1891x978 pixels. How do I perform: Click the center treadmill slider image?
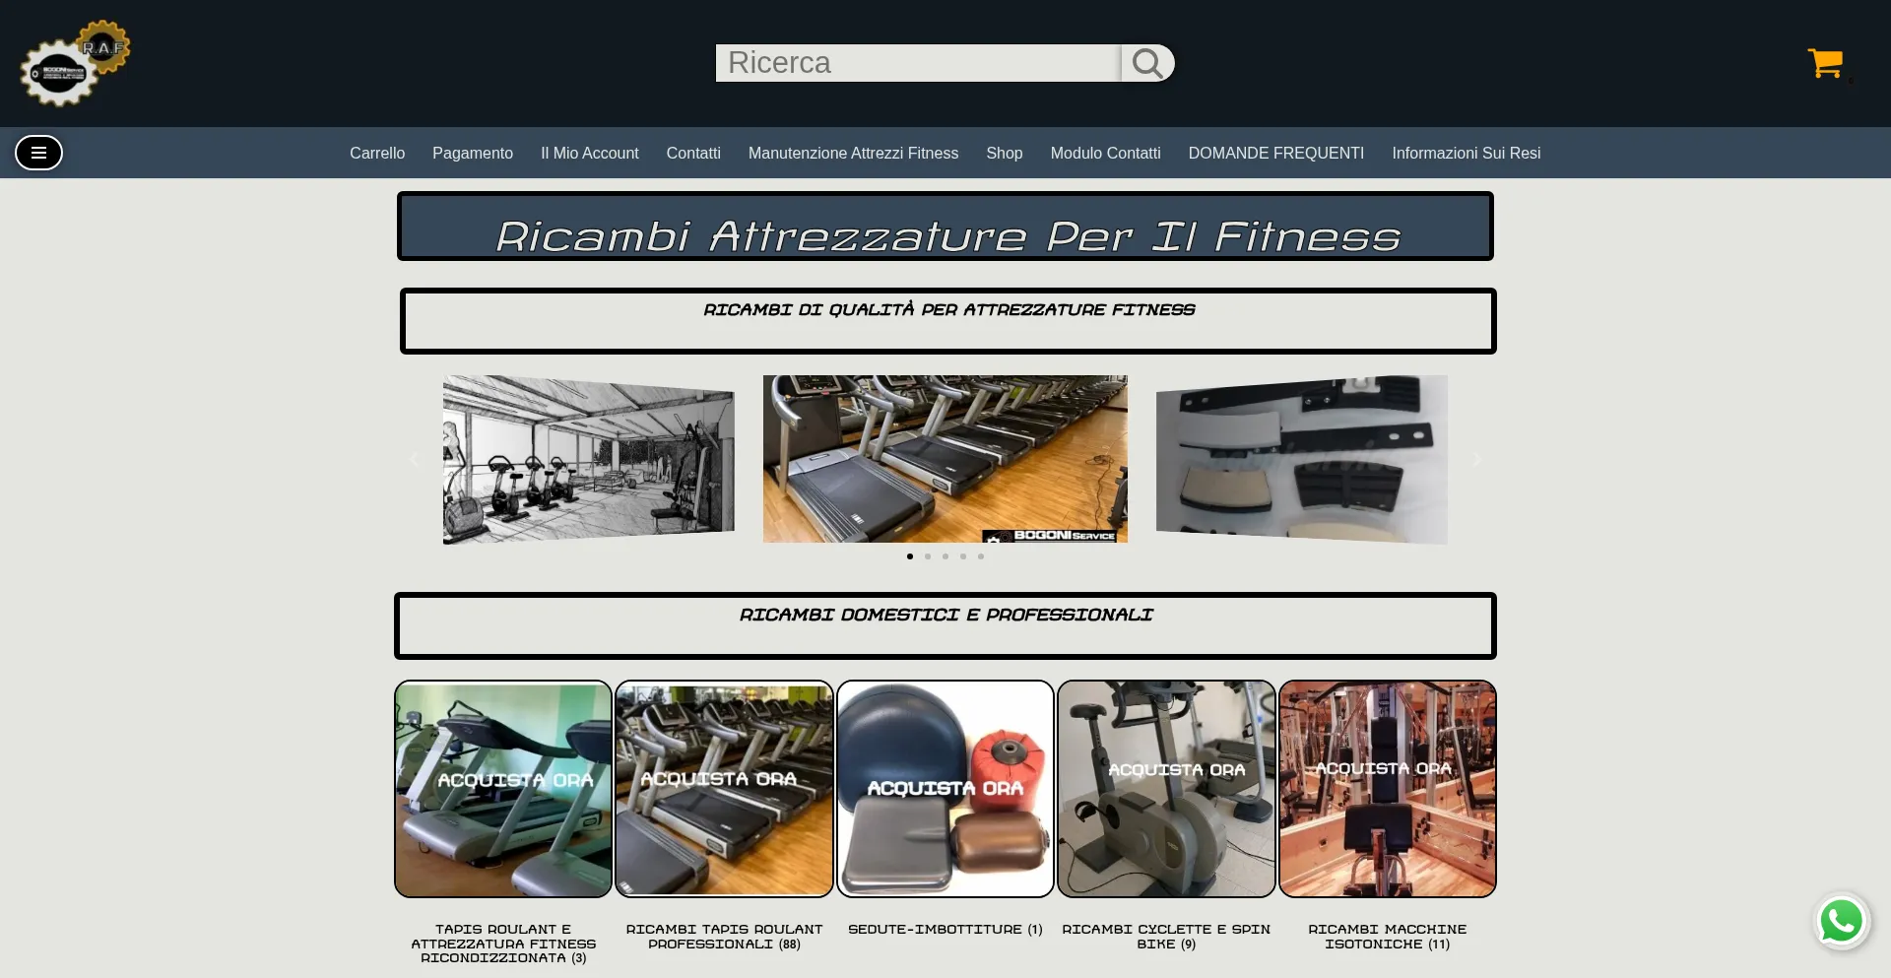[945, 459]
